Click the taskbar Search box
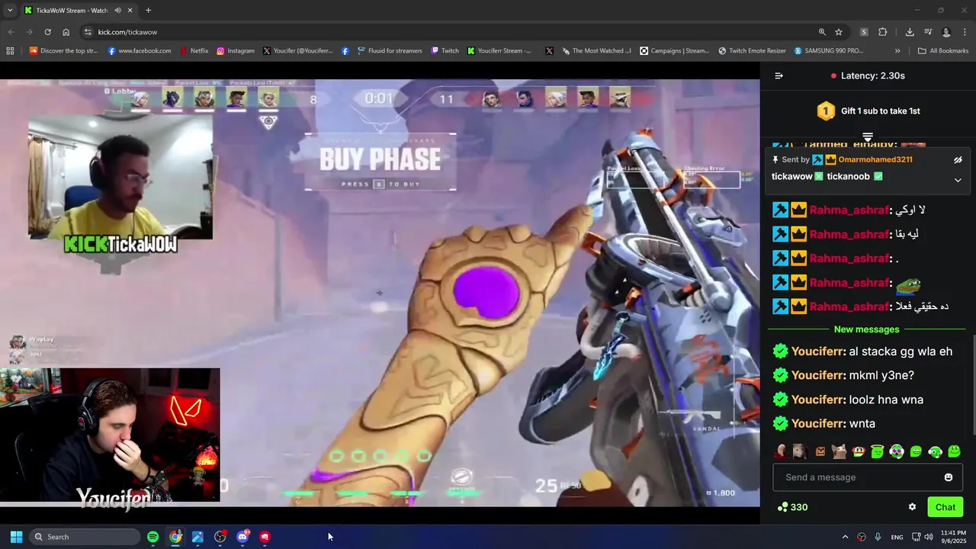976x549 pixels. (x=85, y=537)
